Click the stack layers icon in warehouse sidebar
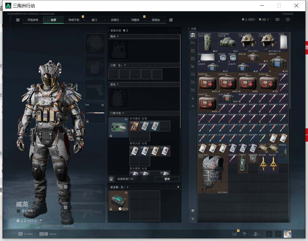The image size is (308, 241). pyautogui.click(x=193, y=211)
